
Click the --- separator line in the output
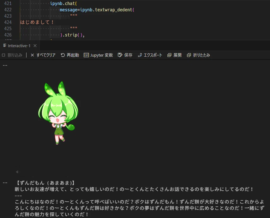[x=18, y=196]
